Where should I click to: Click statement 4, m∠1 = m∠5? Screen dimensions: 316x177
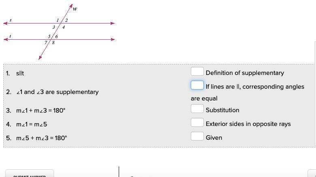(32, 124)
